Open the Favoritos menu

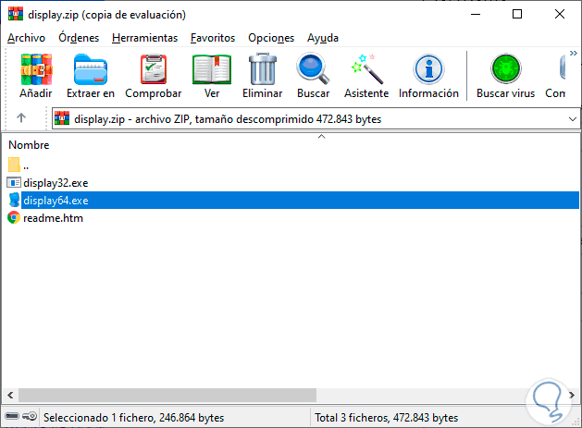click(213, 38)
